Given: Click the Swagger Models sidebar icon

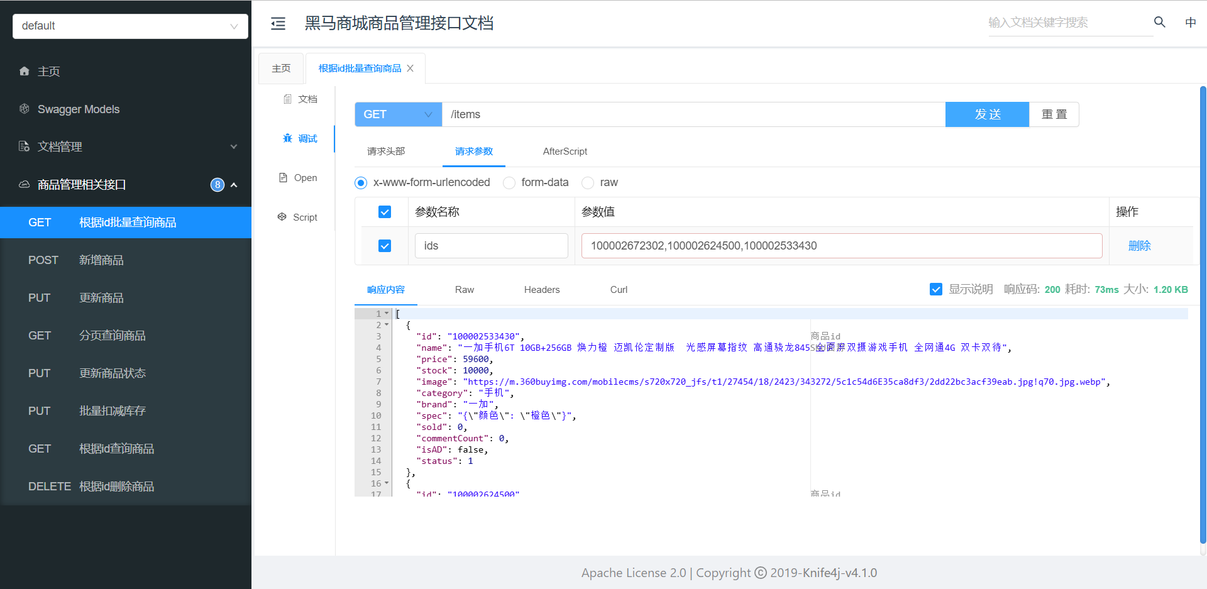Looking at the screenshot, I should pos(25,109).
